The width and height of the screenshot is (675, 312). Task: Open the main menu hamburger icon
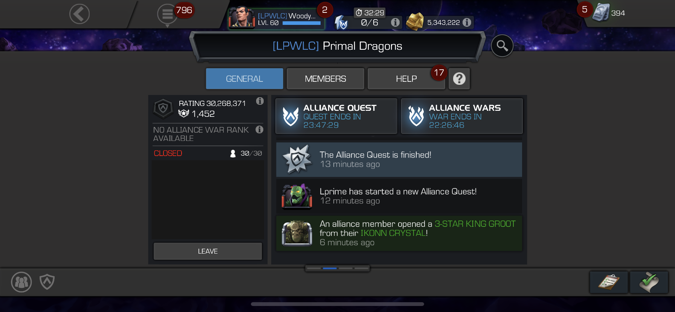(167, 14)
